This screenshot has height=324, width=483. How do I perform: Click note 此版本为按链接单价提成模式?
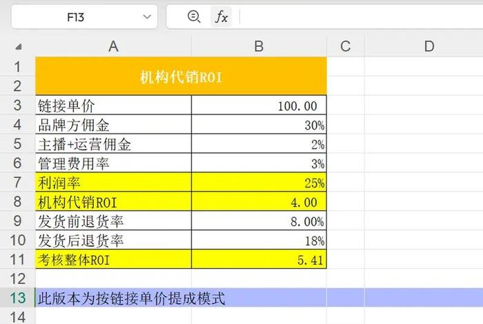point(132,298)
